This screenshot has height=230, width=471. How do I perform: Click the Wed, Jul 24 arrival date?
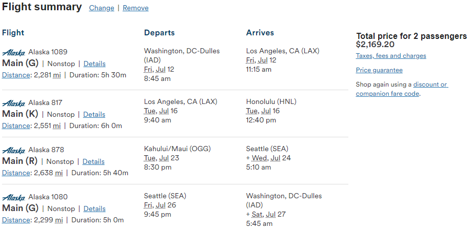point(271,158)
